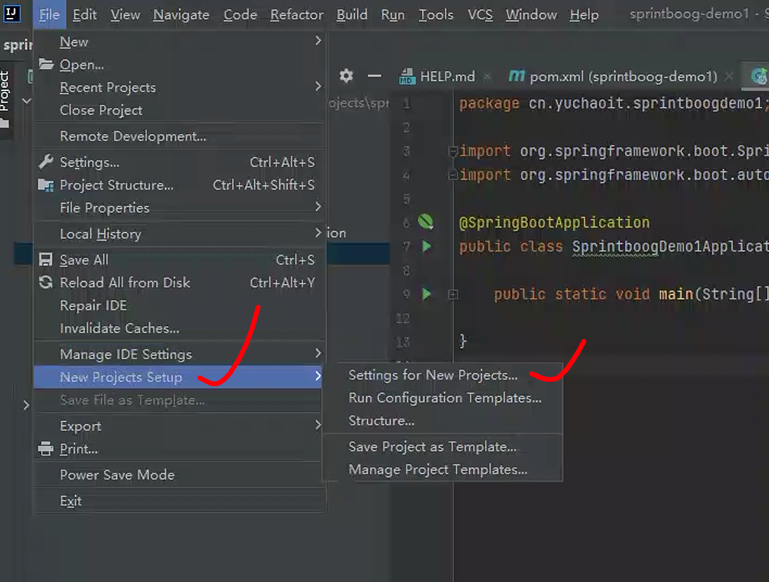Open the Export submenu
This screenshot has height=582, width=769.
[x=318, y=425]
